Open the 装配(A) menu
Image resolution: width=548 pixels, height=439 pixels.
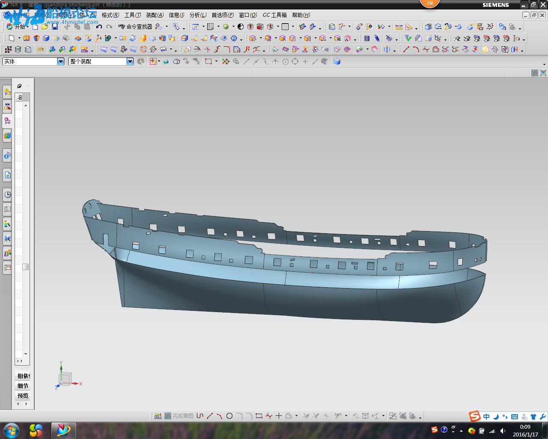(155, 15)
